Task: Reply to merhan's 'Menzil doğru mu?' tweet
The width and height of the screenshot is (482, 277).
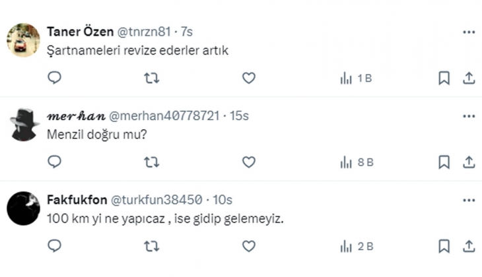Action: pos(55,162)
